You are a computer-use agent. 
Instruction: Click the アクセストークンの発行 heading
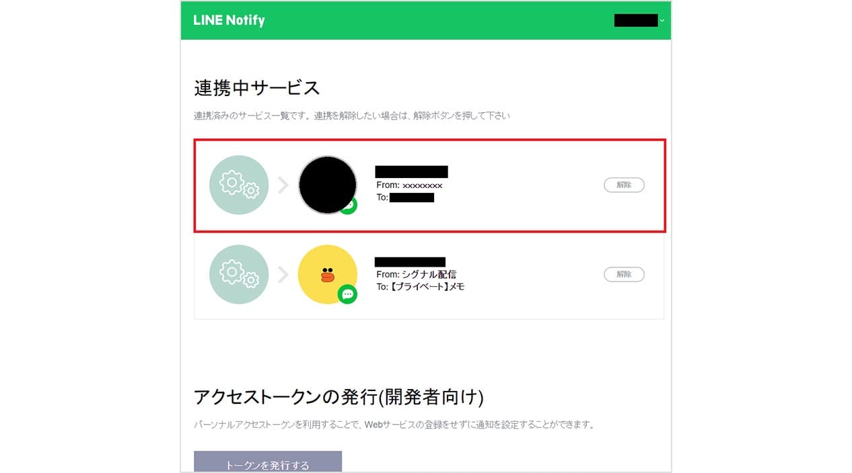(339, 397)
